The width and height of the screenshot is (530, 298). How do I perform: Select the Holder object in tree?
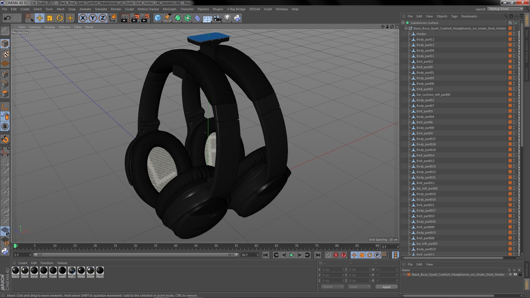[x=421, y=34]
